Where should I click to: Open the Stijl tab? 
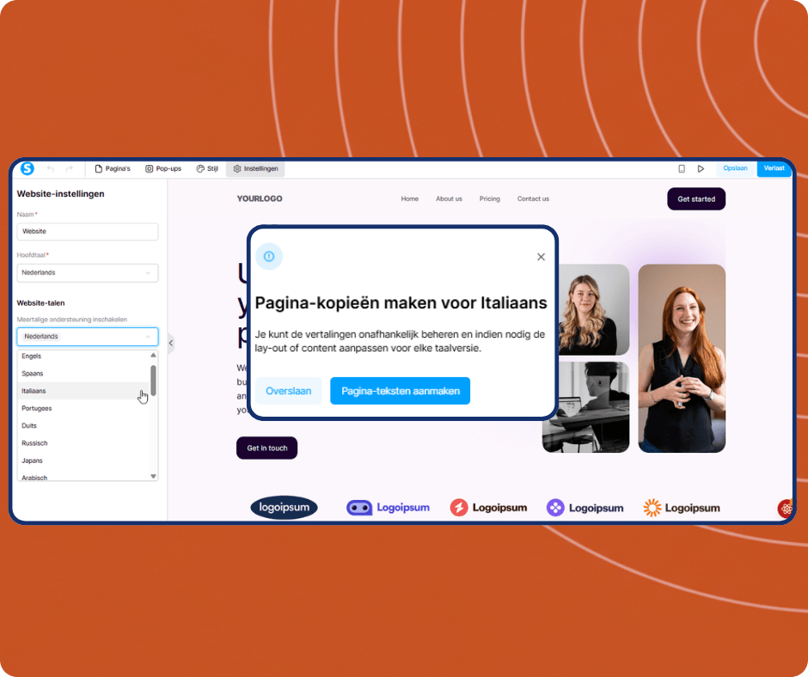207,168
